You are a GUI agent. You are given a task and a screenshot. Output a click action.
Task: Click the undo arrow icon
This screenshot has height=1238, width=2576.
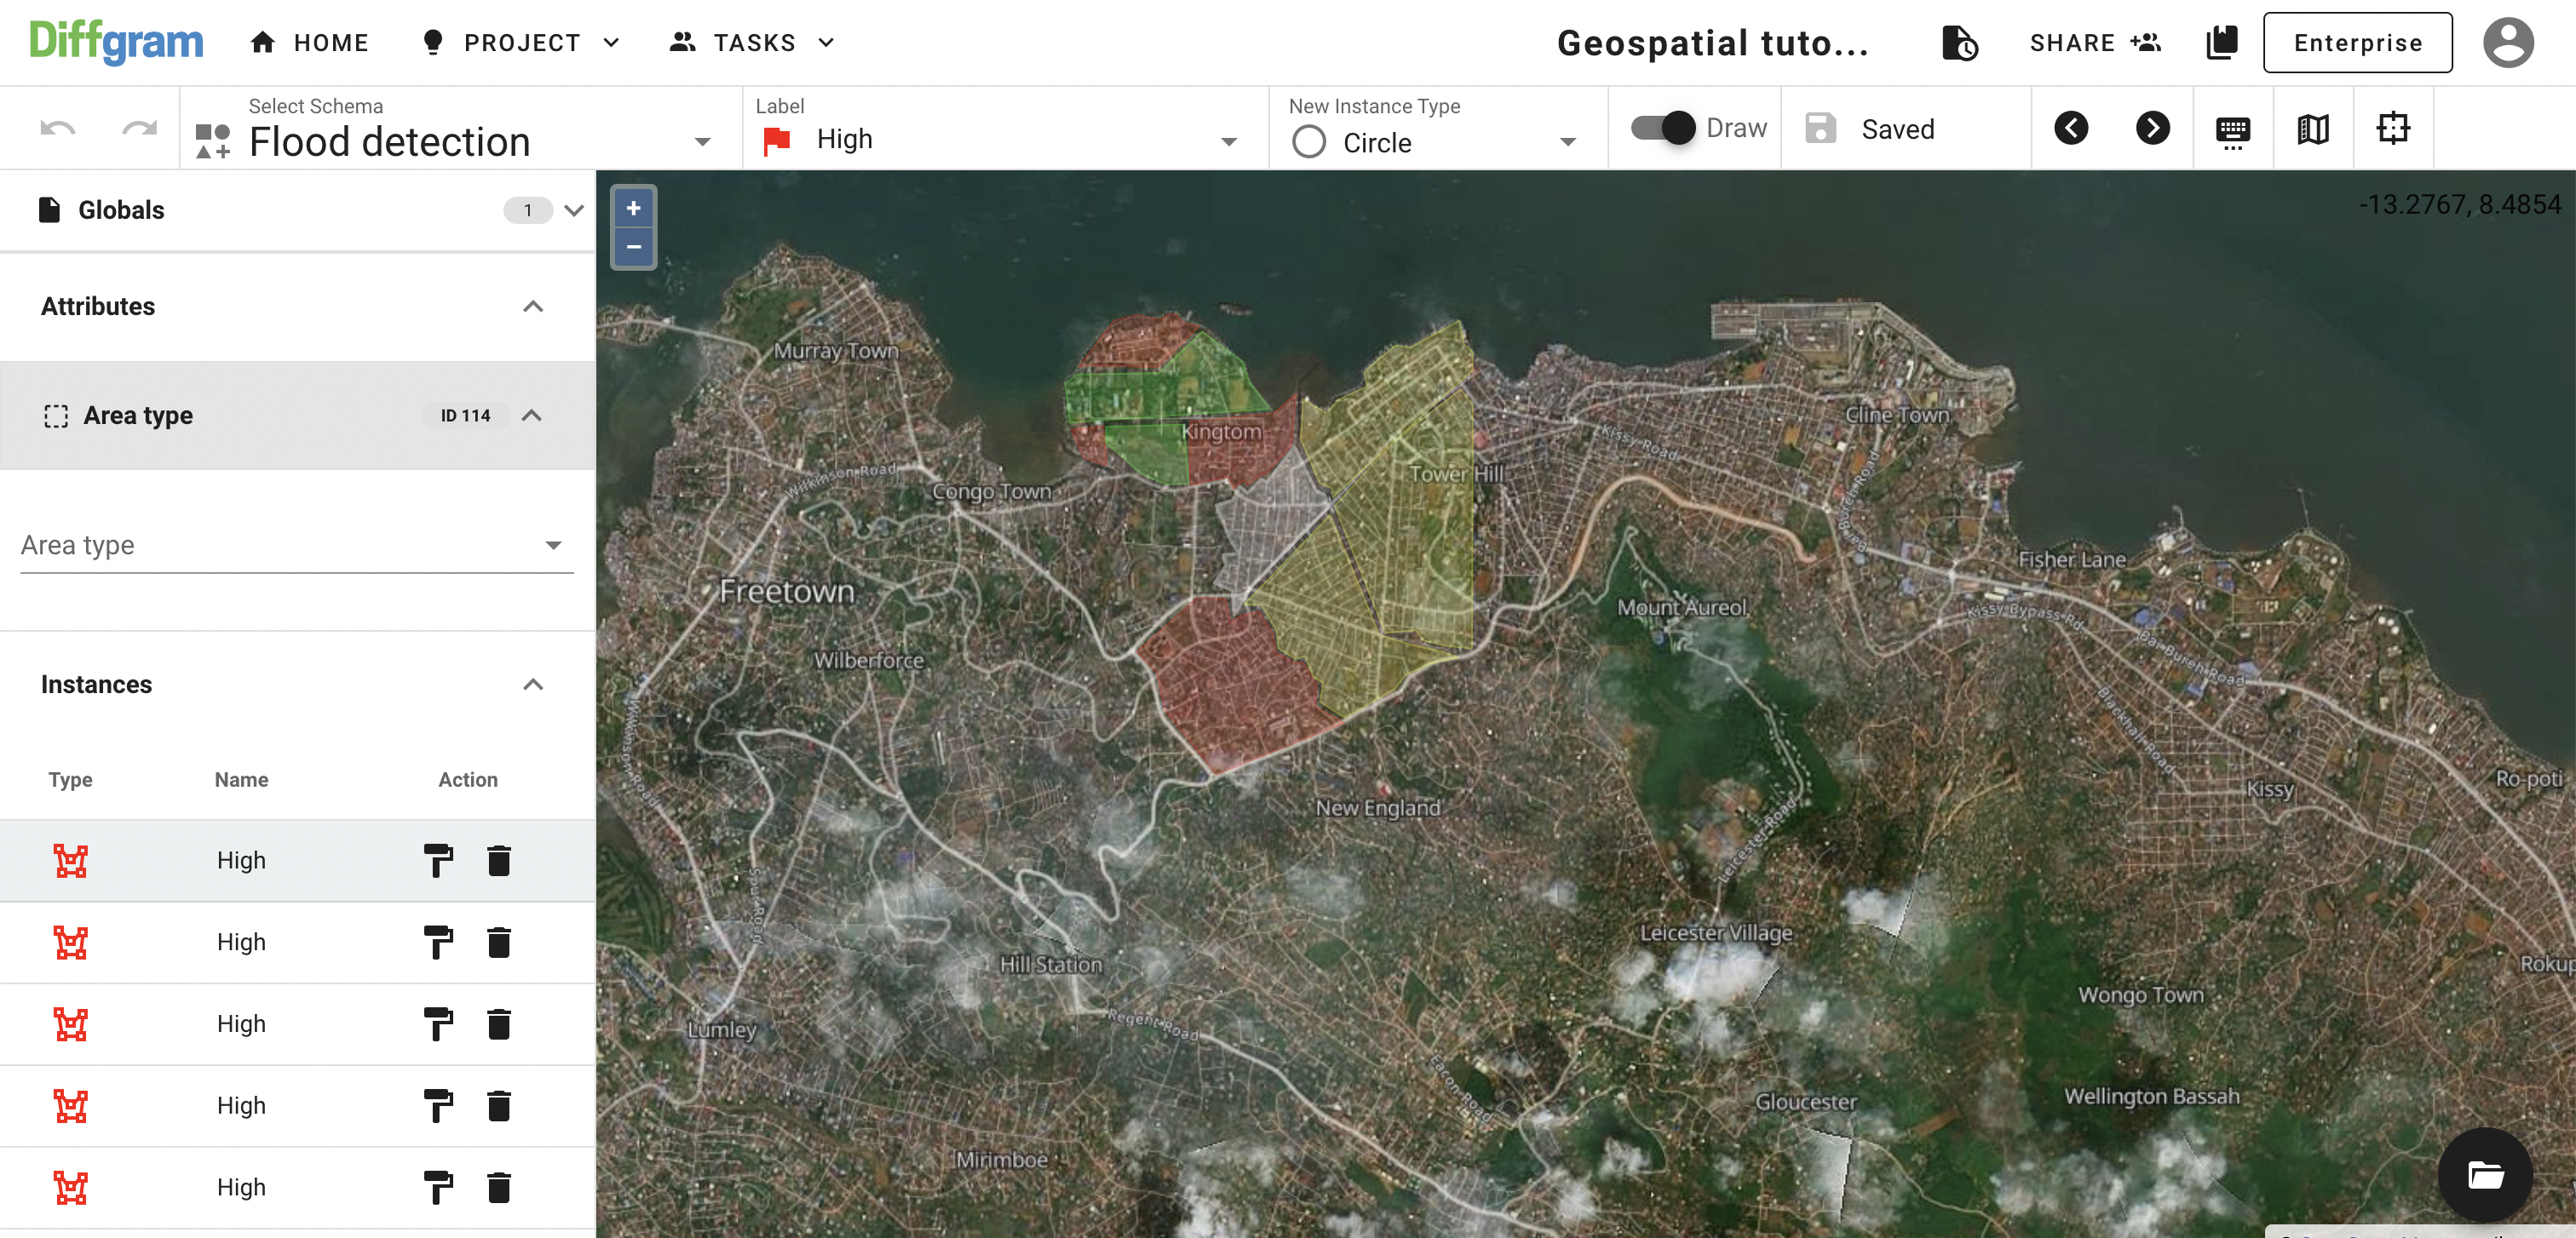coord(57,128)
